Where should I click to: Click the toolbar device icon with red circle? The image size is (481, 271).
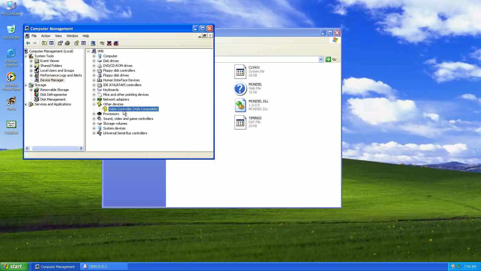116,43
